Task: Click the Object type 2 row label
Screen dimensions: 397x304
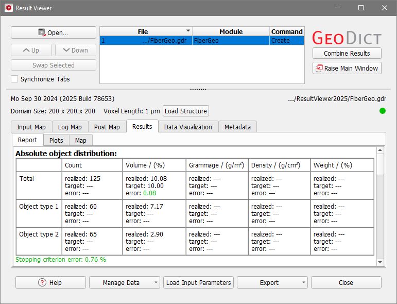Action: (39, 234)
